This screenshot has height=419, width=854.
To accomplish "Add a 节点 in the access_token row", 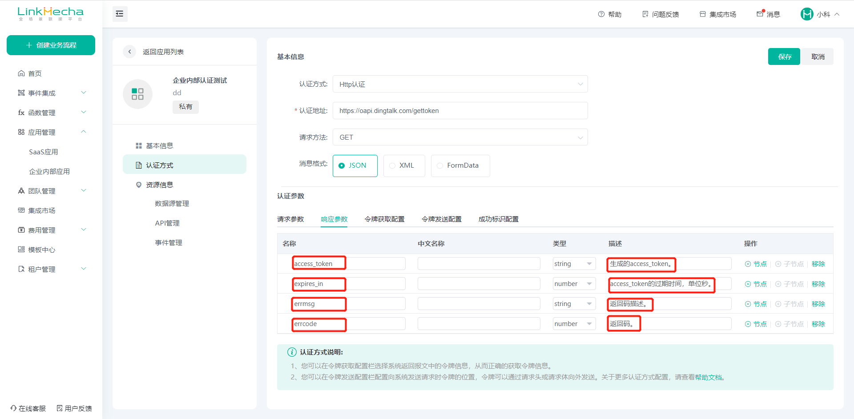I will point(756,264).
